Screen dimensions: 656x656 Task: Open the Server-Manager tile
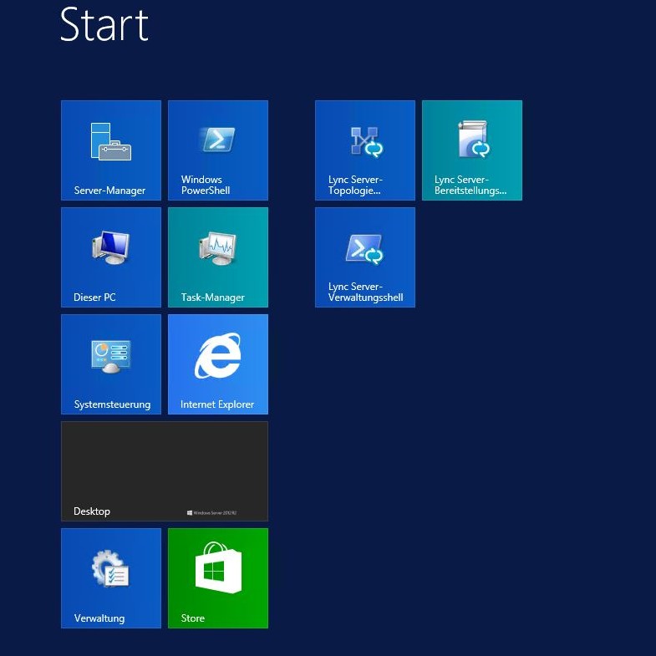(x=111, y=150)
